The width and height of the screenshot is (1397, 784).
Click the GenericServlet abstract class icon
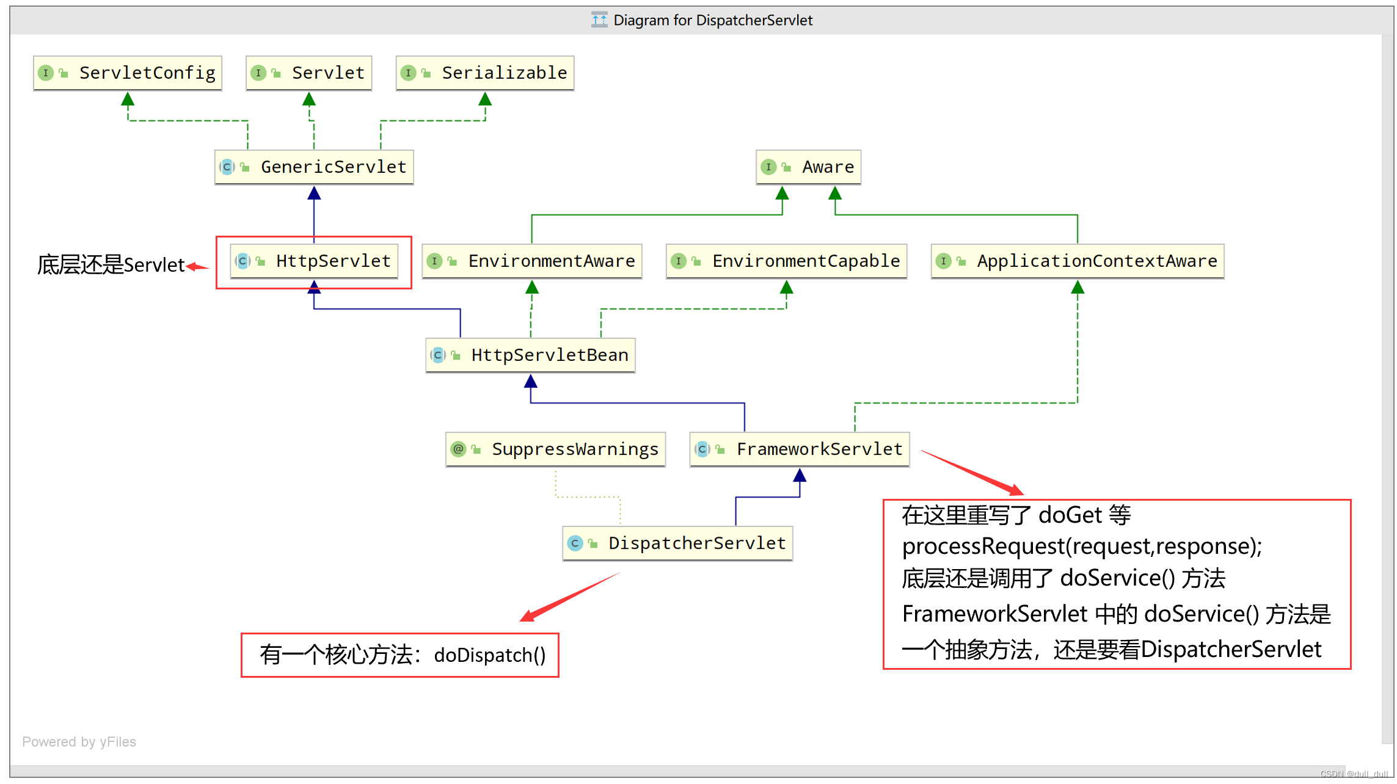pos(227,167)
